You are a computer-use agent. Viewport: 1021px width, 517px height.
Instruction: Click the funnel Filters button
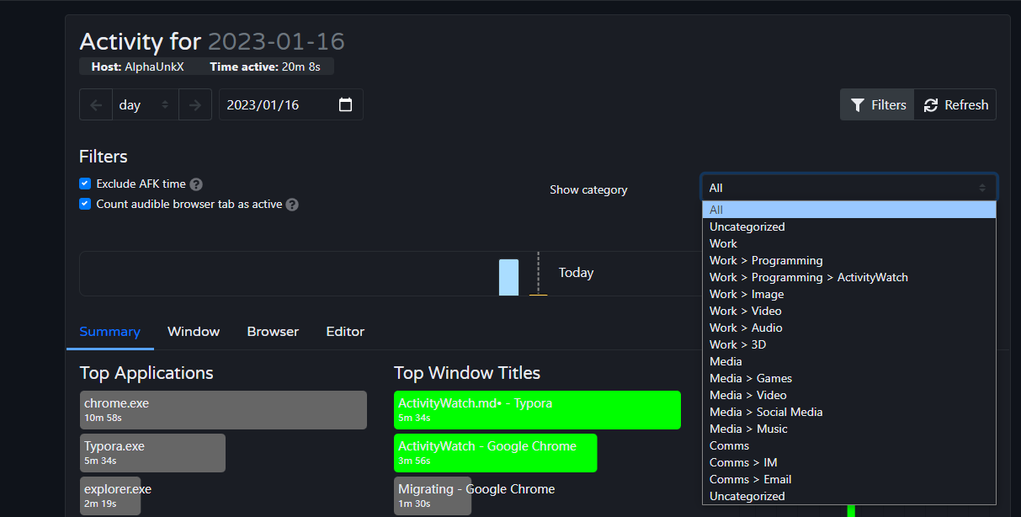click(x=877, y=105)
